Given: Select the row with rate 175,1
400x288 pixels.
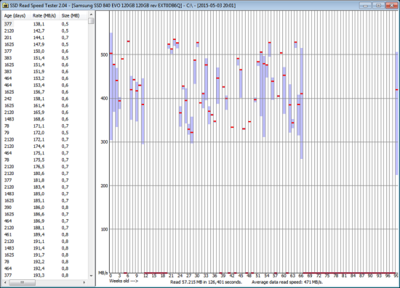Looking at the screenshot, I should pyautogui.click(x=44, y=153).
